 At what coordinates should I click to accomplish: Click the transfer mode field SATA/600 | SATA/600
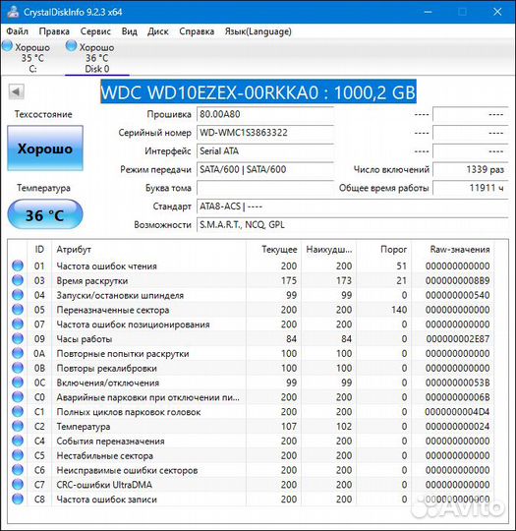265,169
